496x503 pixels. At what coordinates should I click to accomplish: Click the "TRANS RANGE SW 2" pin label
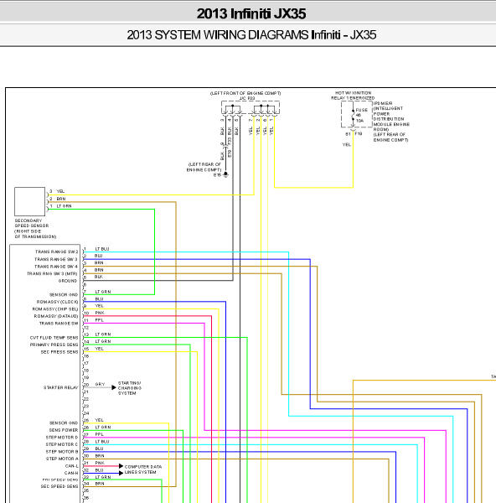(x=57, y=251)
